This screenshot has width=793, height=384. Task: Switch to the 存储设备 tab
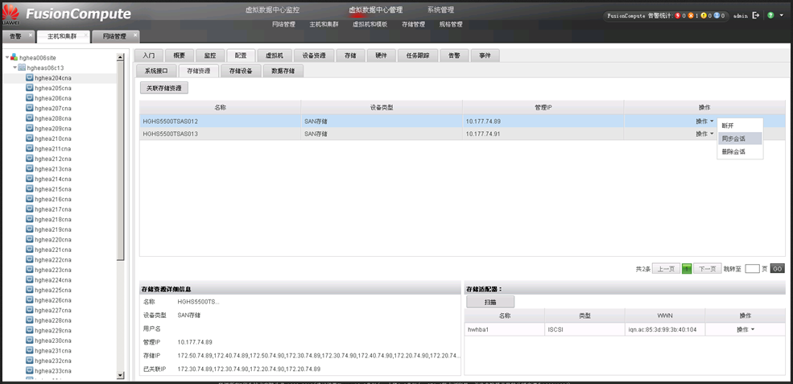(241, 71)
